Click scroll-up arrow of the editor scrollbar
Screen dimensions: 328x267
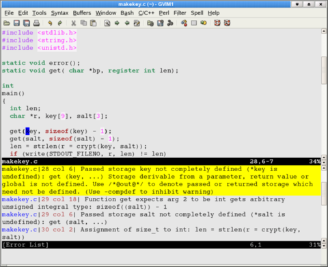(x=324, y=31)
